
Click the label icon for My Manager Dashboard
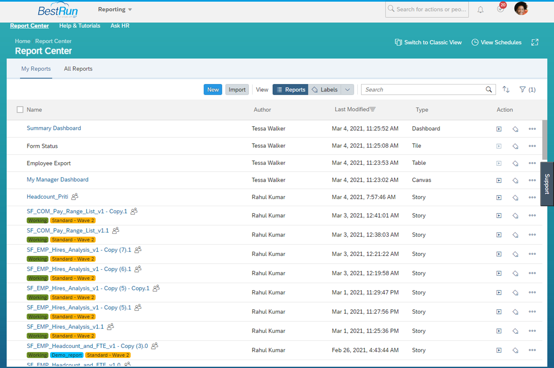coord(515,180)
